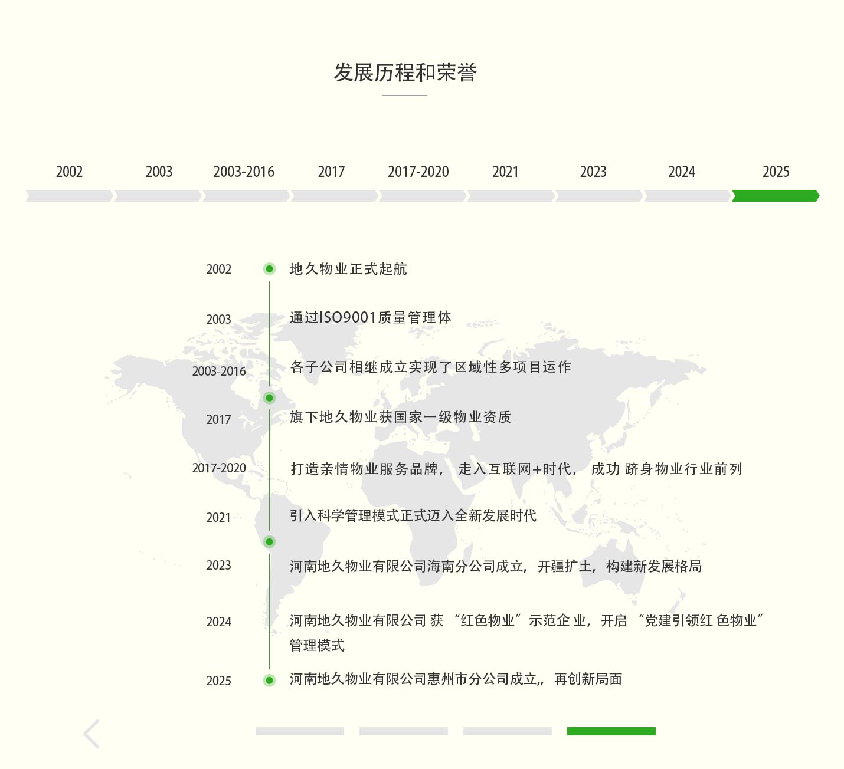The image size is (844, 769).
Task: Click the 2002 year label beside 地久物业正式起航
Action: tap(218, 270)
